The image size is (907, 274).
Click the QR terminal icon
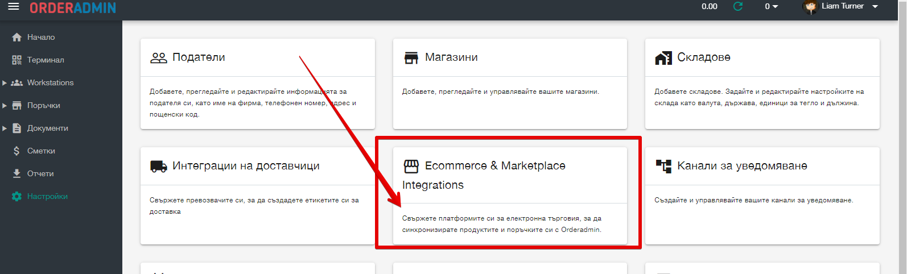pyautogui.click(x=17, y=60)
